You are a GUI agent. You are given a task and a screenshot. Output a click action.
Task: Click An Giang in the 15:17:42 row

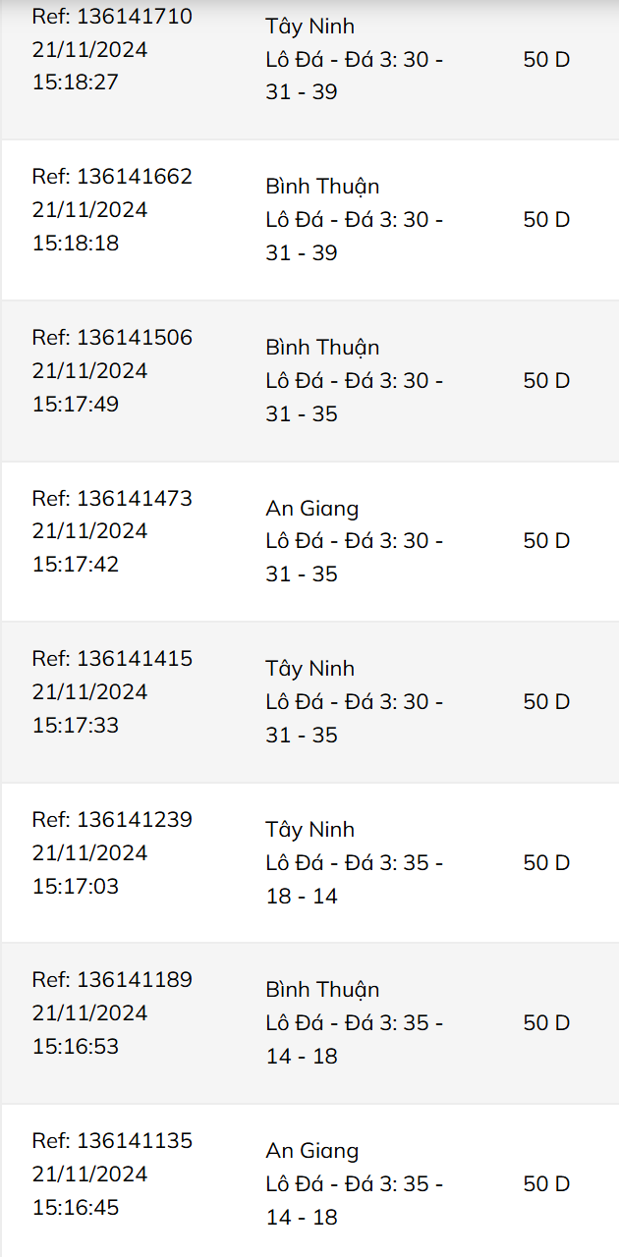pyautogui.click(x=311, y=509)
